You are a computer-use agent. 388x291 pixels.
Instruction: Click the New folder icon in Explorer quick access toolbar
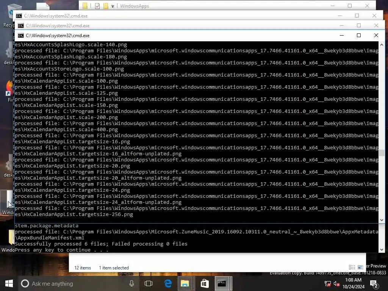[106, 6]
